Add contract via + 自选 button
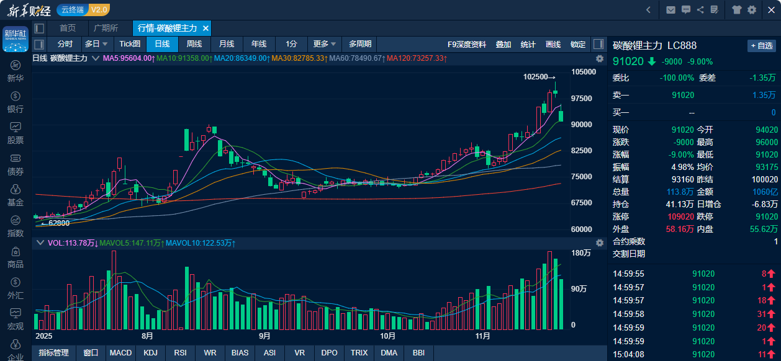 click(x=761, y=46)
